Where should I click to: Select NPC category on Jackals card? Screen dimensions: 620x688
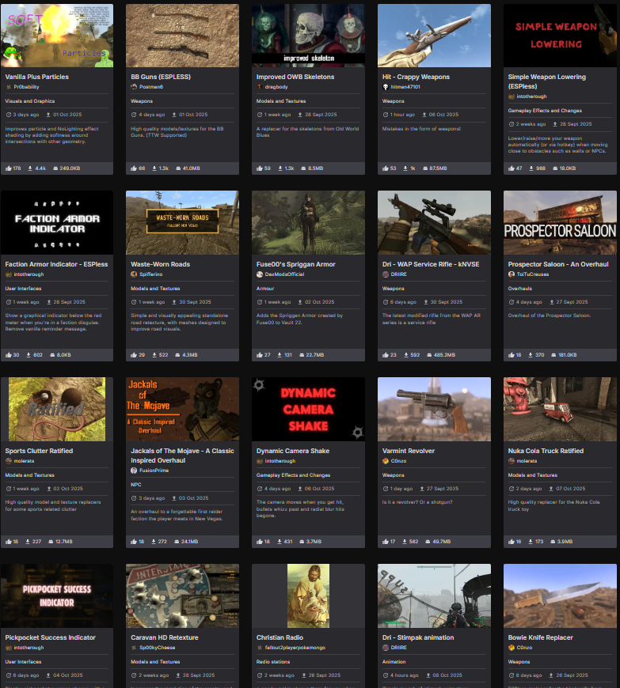[x=135, y=485]
